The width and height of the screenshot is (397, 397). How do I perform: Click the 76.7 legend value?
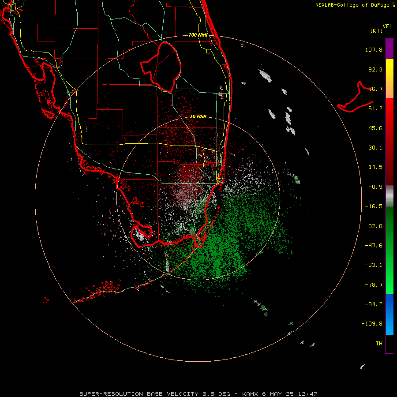coord(375,89)
